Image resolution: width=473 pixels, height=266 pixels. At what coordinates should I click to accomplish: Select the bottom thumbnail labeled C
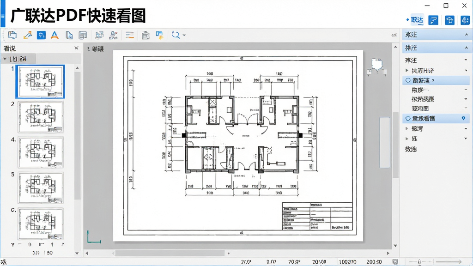pyautogui.click(x=41, y=223)
